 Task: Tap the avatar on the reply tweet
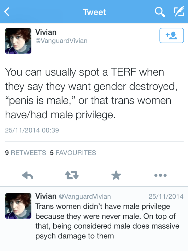coord(18,206)
